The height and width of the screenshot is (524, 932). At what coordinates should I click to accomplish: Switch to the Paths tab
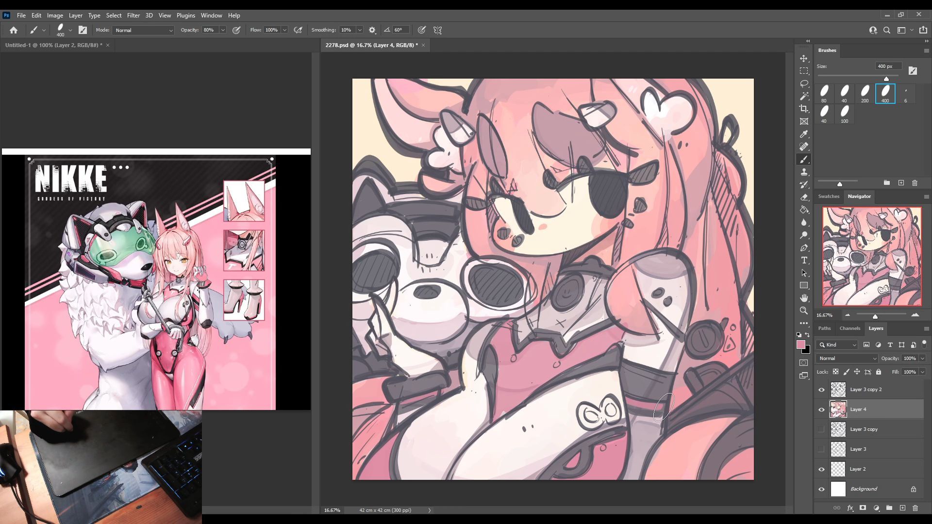click(824, 328)
